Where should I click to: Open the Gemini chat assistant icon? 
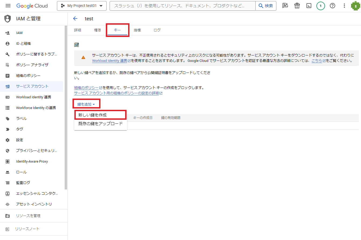(285, 6)
